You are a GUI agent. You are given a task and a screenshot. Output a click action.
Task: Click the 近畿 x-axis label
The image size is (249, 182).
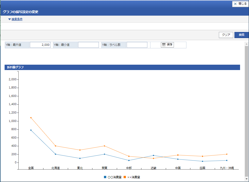pos(153,168)
